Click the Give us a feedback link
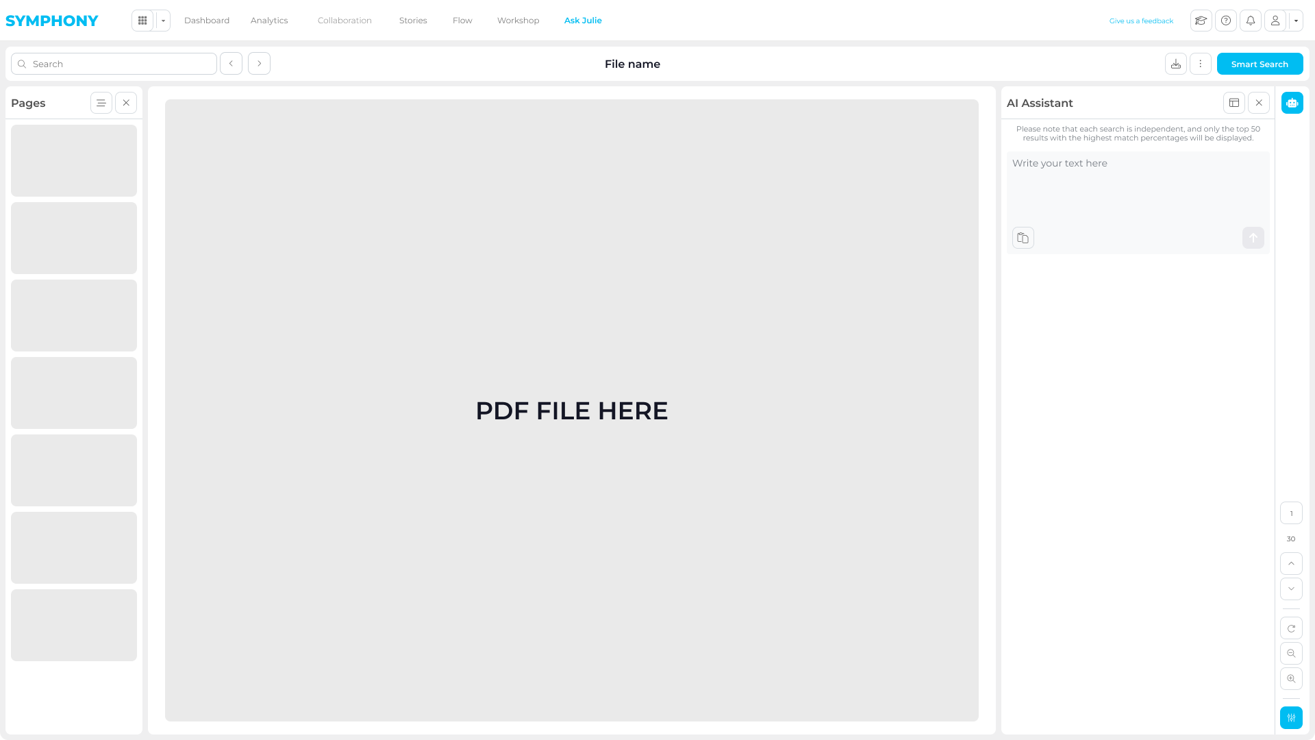Viewport: 1315px width, 740px height. (1141, 21)
